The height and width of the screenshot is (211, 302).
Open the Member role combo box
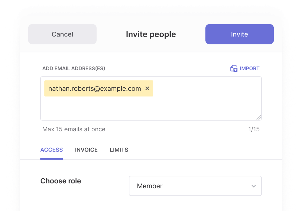coord(195,186)
